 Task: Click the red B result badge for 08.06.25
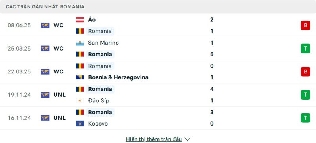pos(305,25)
